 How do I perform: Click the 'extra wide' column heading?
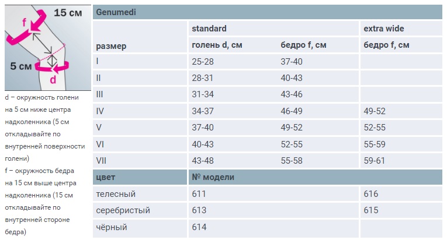[x=383, y=29]
